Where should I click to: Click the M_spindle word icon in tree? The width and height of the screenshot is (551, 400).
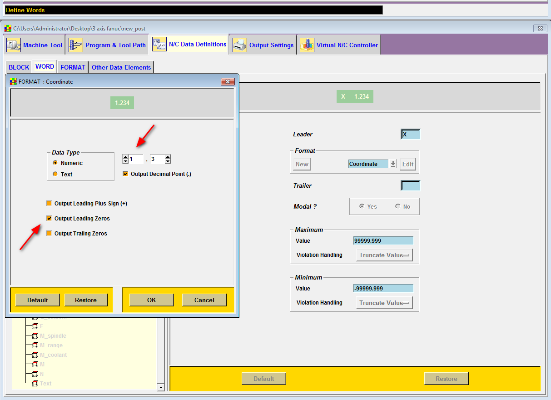pyautogui.click(x=35, y=336)
